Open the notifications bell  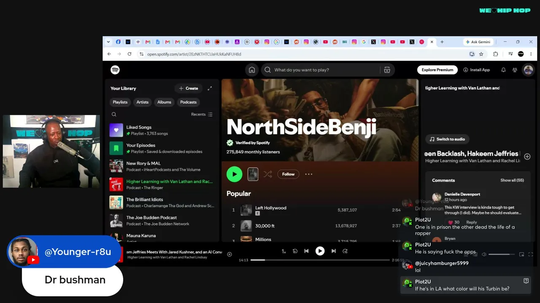coord(503,70)
